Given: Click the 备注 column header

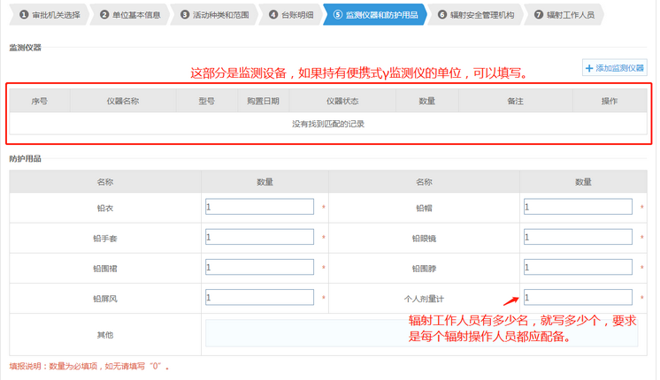Looking at the screenshot, I should coord(515,101).
